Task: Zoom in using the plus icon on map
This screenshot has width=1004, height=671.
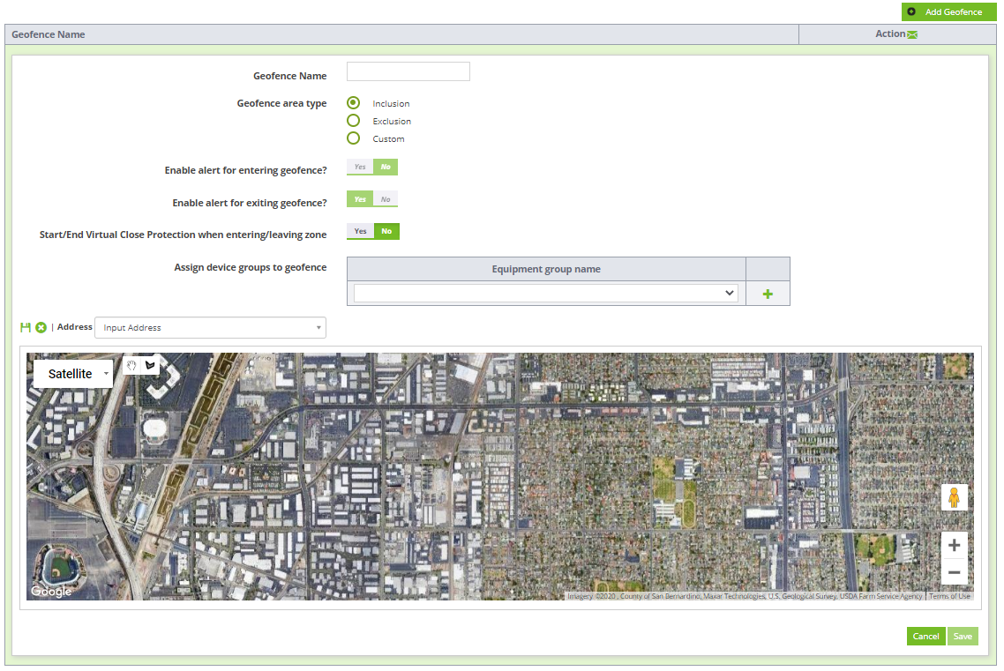Action: 954,545
